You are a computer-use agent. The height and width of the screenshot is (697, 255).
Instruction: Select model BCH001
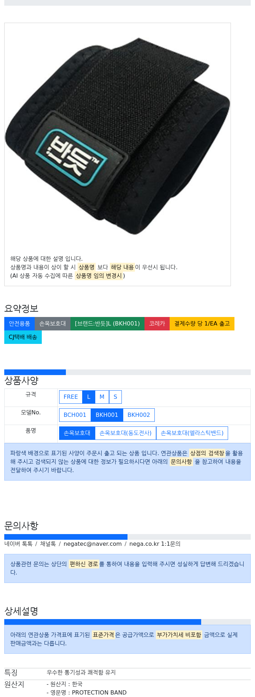click(75, 415)
